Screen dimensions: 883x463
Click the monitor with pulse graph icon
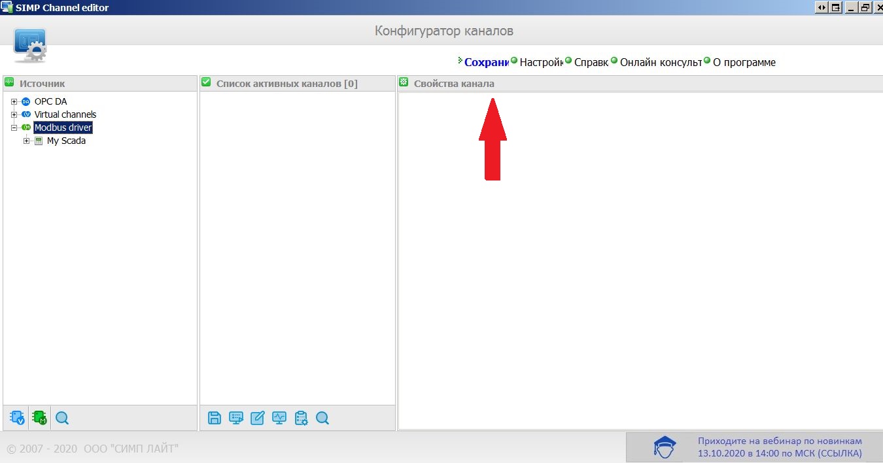(279, 417)
